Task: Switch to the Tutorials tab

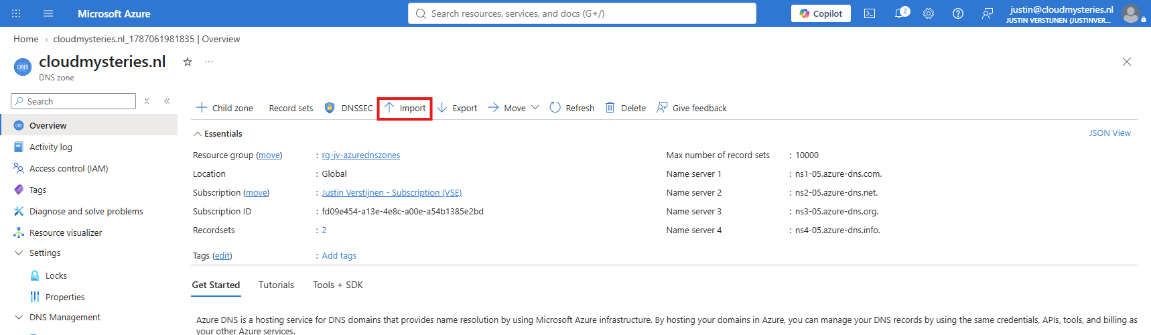Action: [276, 285]
